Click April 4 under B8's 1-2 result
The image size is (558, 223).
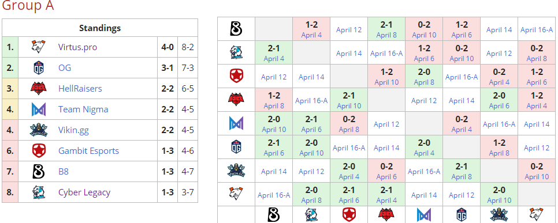pyautogui.click(x=311, y=35)
